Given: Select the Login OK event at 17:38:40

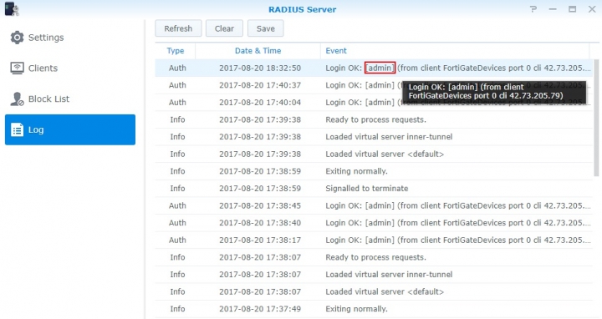Looking at the screenshot, I should click(458, 223).
